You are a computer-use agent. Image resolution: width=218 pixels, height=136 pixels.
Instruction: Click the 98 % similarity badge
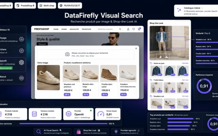67,95
